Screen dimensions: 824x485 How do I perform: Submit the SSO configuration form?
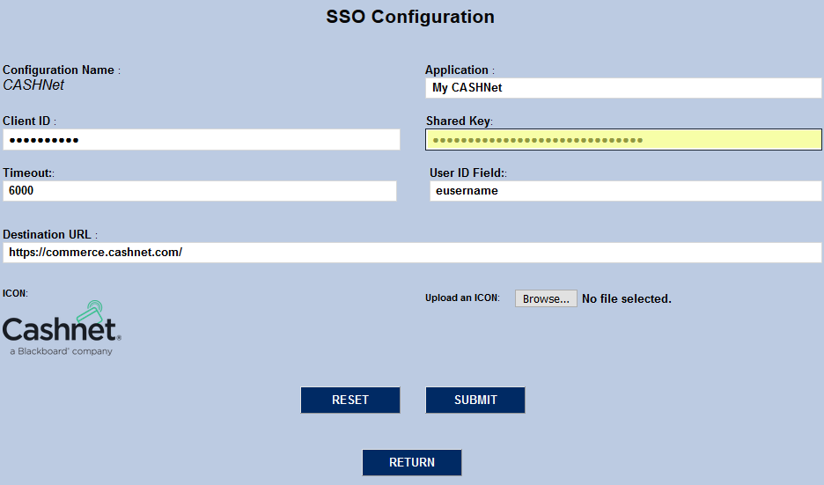475,400
